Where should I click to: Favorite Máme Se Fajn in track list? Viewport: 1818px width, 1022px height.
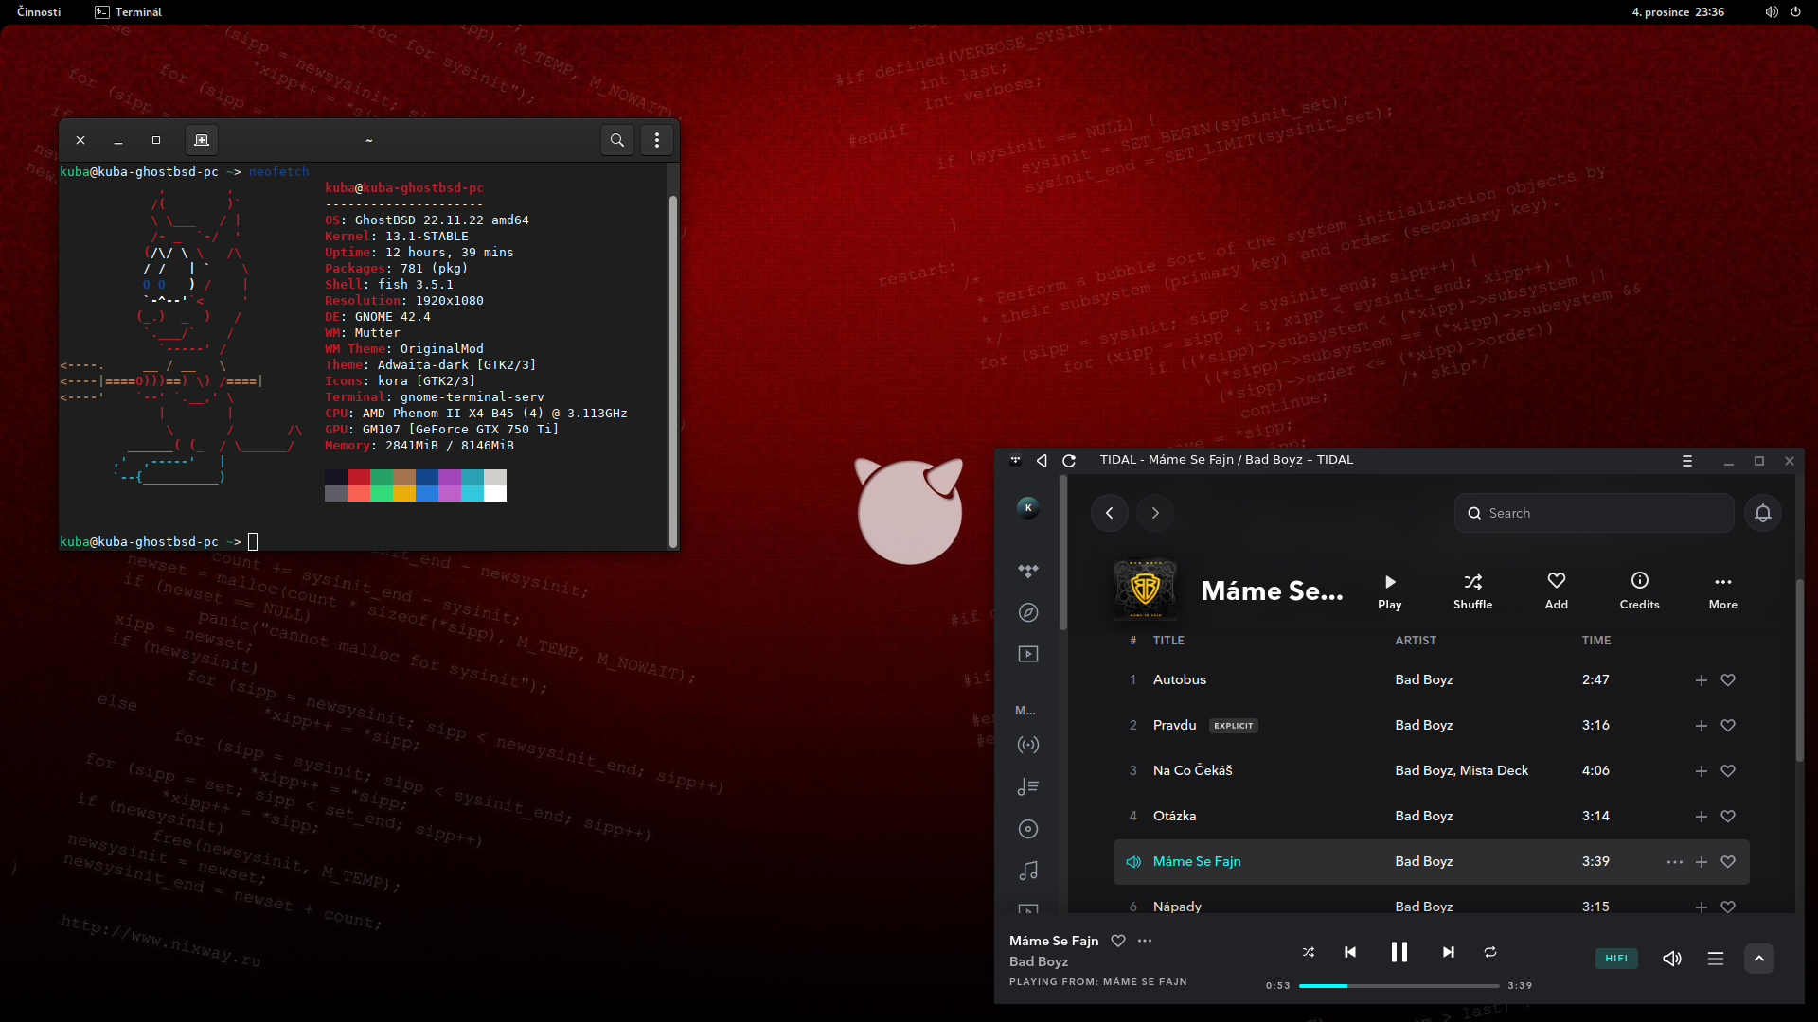tap(1728, 862)
